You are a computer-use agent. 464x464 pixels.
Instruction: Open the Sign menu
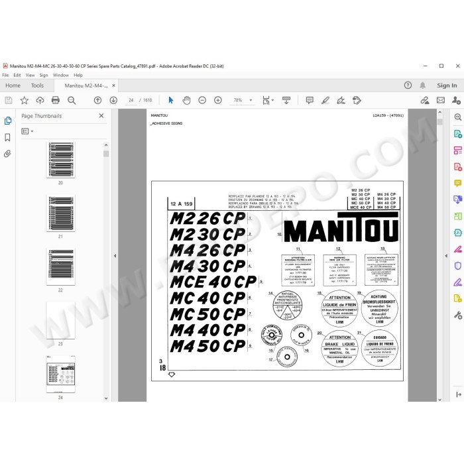coord(44,75)
